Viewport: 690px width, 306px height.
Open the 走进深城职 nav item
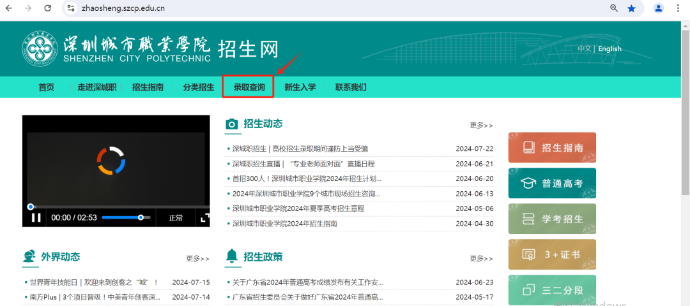click(x=97, y=87)
